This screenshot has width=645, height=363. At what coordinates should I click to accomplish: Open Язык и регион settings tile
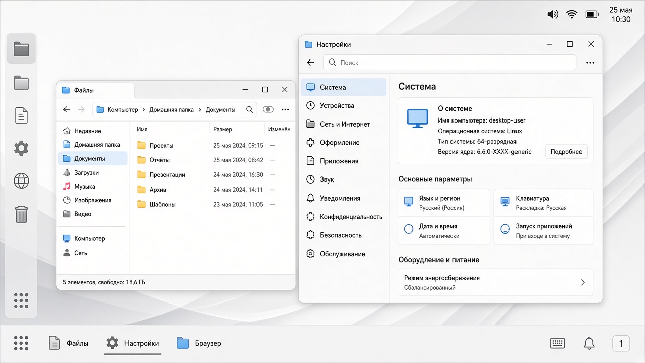(x=443, y=203)
